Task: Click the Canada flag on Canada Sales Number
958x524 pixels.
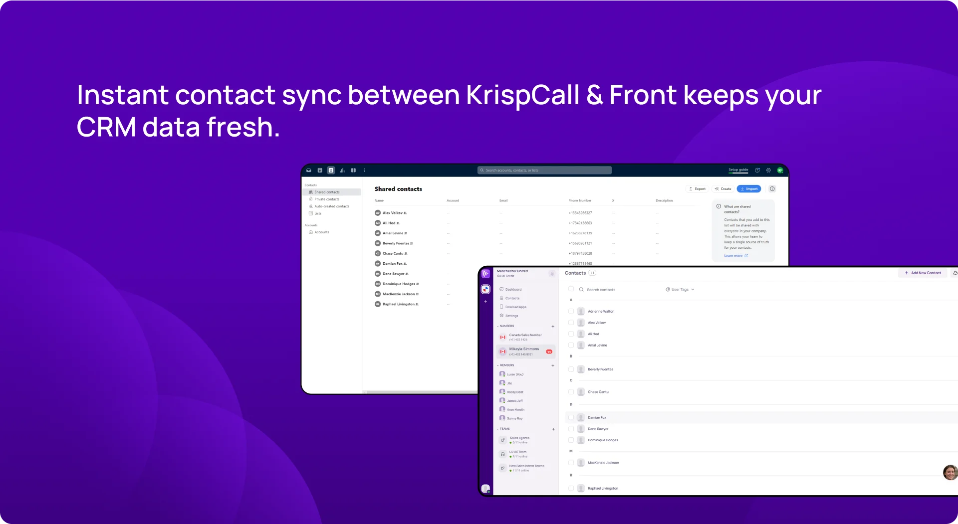Action: (x=503, y=337)
